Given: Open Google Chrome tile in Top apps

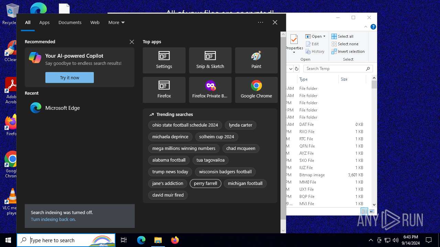Looking at the screenshot, I should tap(256, 90).
